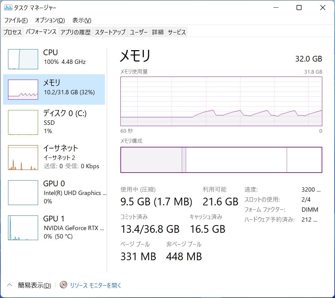This screenshot has height=298, width=335.
Task: Click the Resource Monitor gauge icon
Action: pos(64,285)
